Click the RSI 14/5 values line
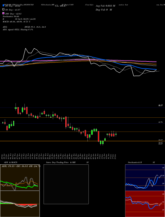Screen dimensions: 165x217 (19, 19)
